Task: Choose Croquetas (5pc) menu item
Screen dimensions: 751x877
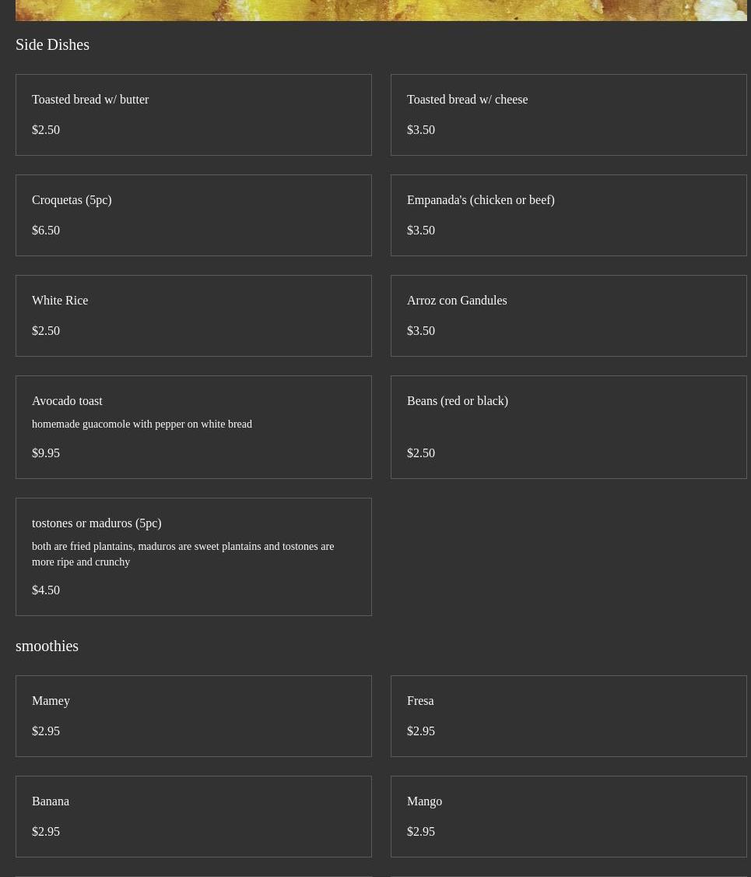Action: (193, 215)
